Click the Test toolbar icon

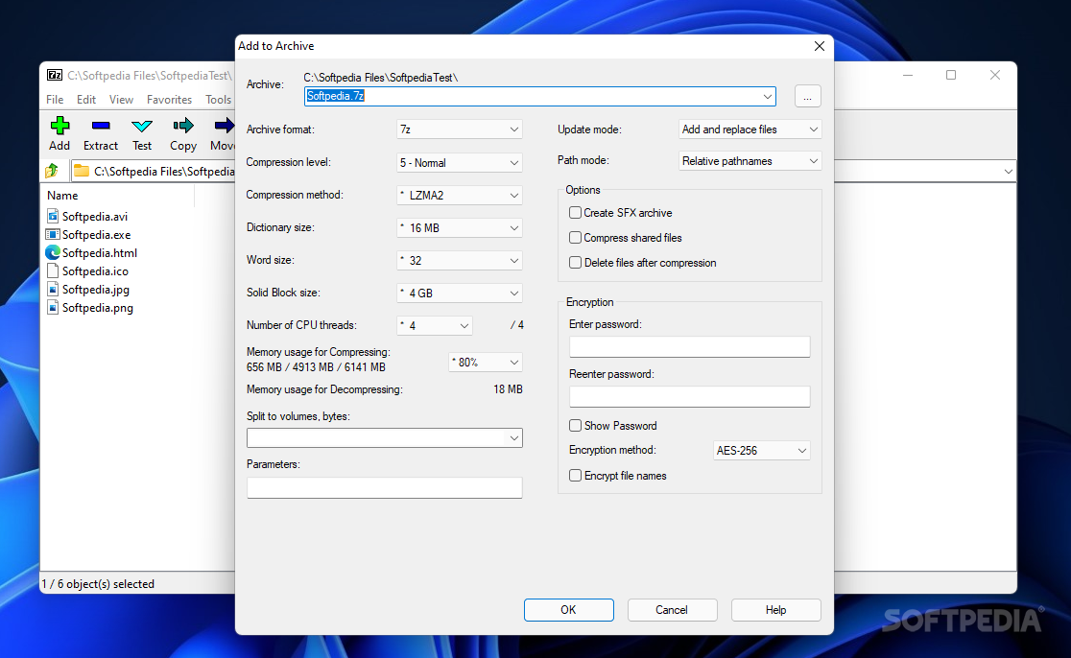(142, 126)
